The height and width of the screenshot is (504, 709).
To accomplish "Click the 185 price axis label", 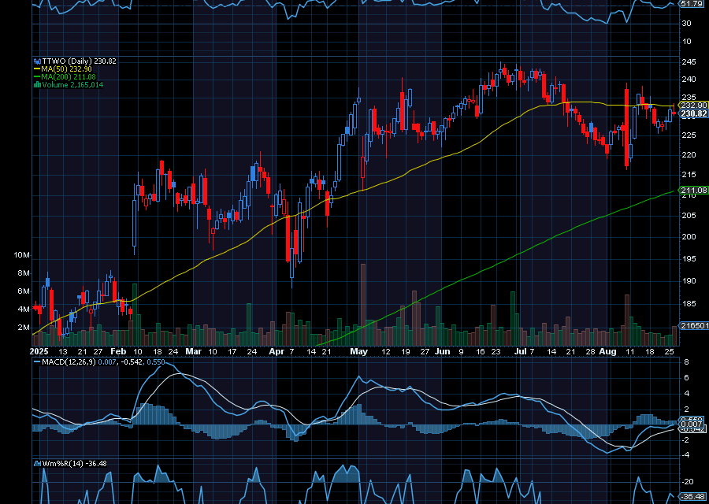I will coord(689,304).
